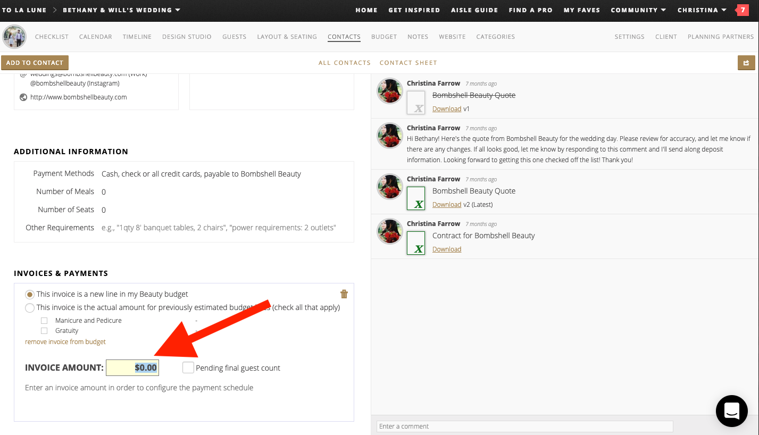This screenshot has width=759, height=435.
Task: Open the Budget tab
Action: pos(384,37)
